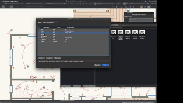Select the highlighted Mfr field row
Screen dimensions: 183x103
[x=73, y=33]
